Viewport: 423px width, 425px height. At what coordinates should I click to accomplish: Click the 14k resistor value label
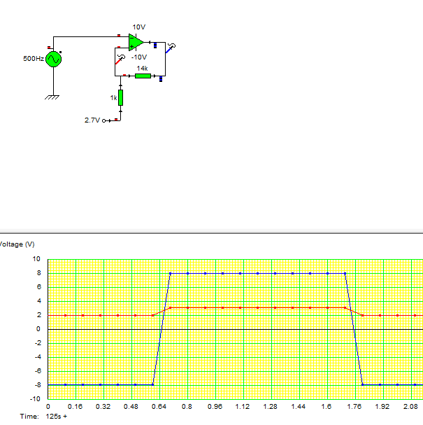(x=142, y=69)
